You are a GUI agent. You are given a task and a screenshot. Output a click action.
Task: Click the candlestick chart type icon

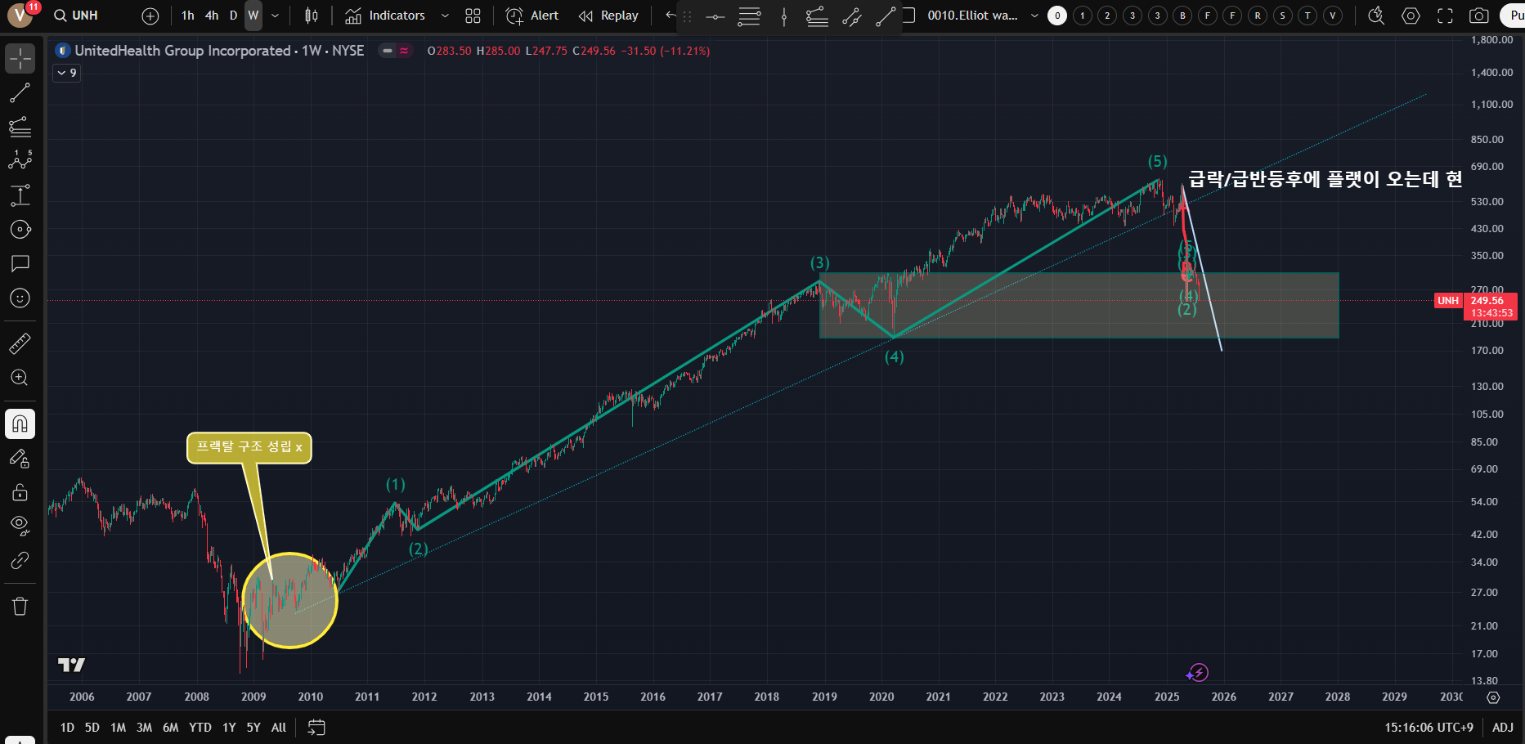(x=312, y=16)
